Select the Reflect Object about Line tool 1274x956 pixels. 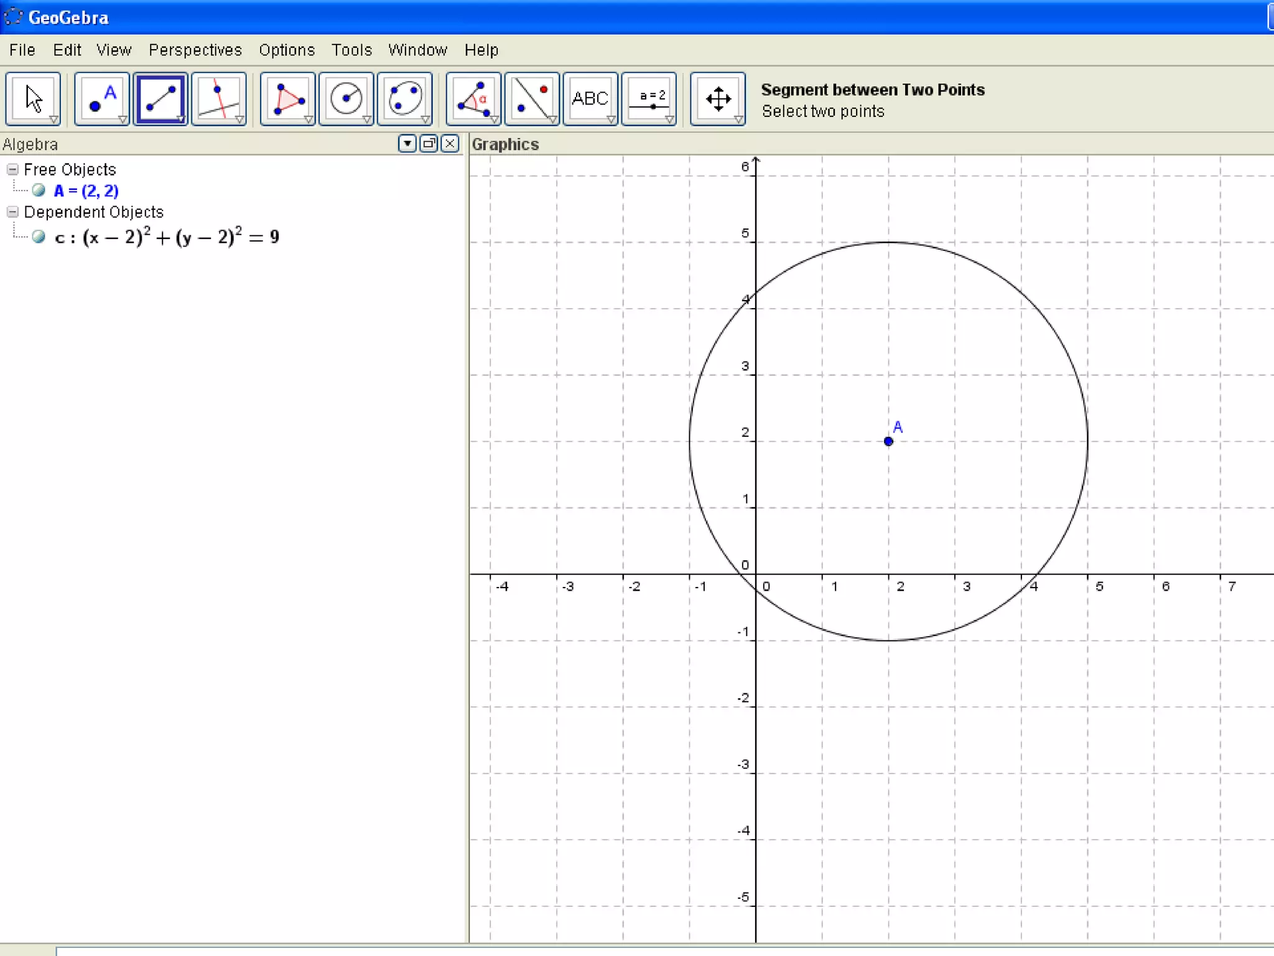click(531, 98)
